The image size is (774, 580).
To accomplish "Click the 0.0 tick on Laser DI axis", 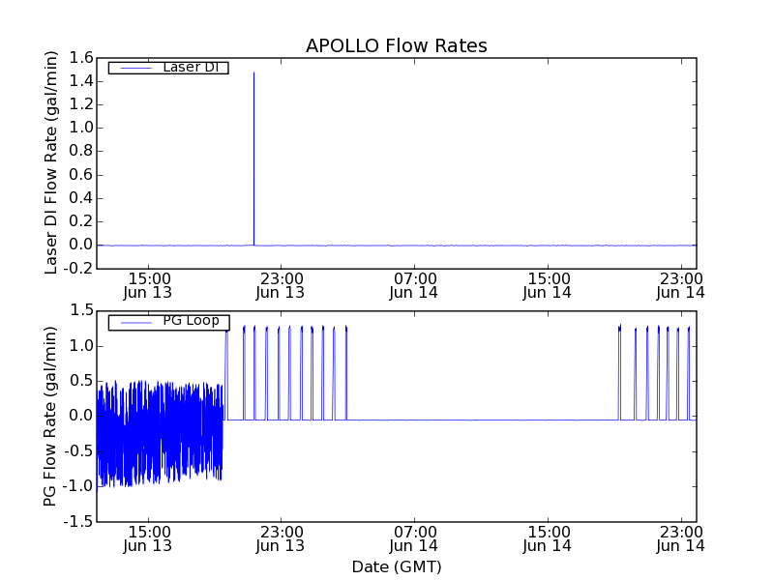I will (81, 245).
